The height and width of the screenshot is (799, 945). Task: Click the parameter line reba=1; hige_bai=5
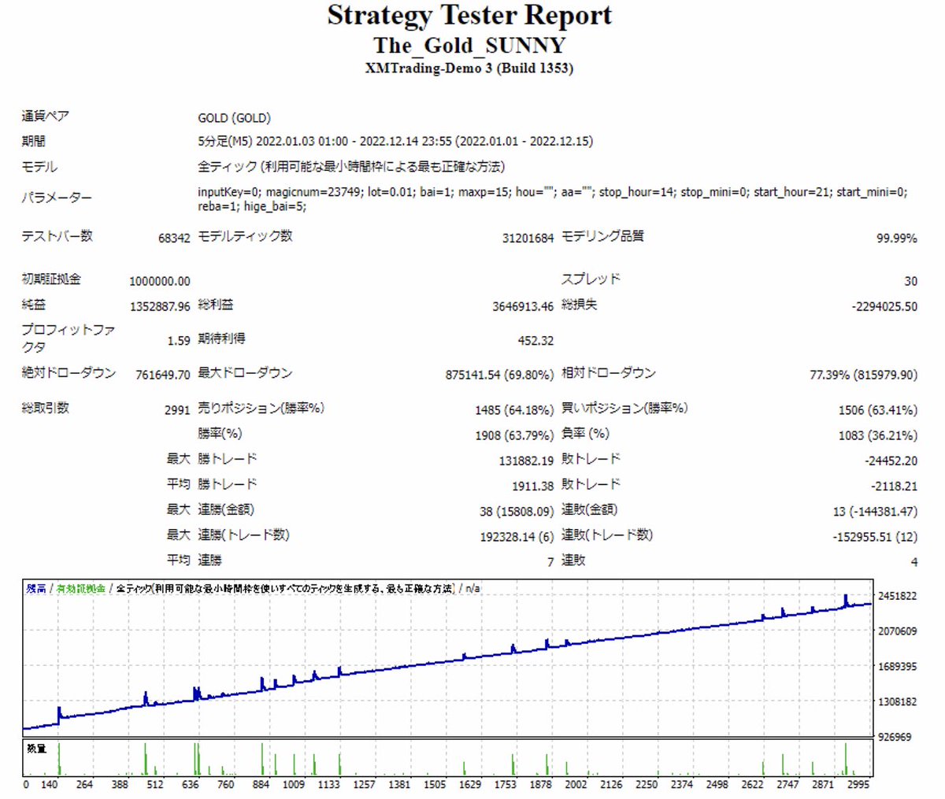tap(252, 206)
